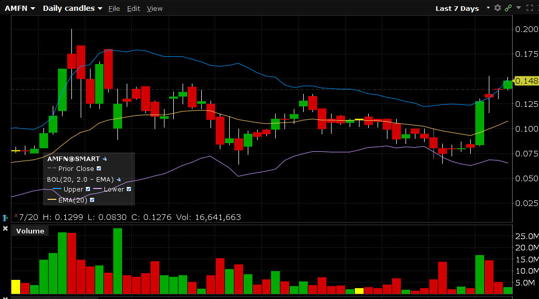Click the current price tag 0.148
This screenshot has width=539, height=299.
click(x=526, y=81)
